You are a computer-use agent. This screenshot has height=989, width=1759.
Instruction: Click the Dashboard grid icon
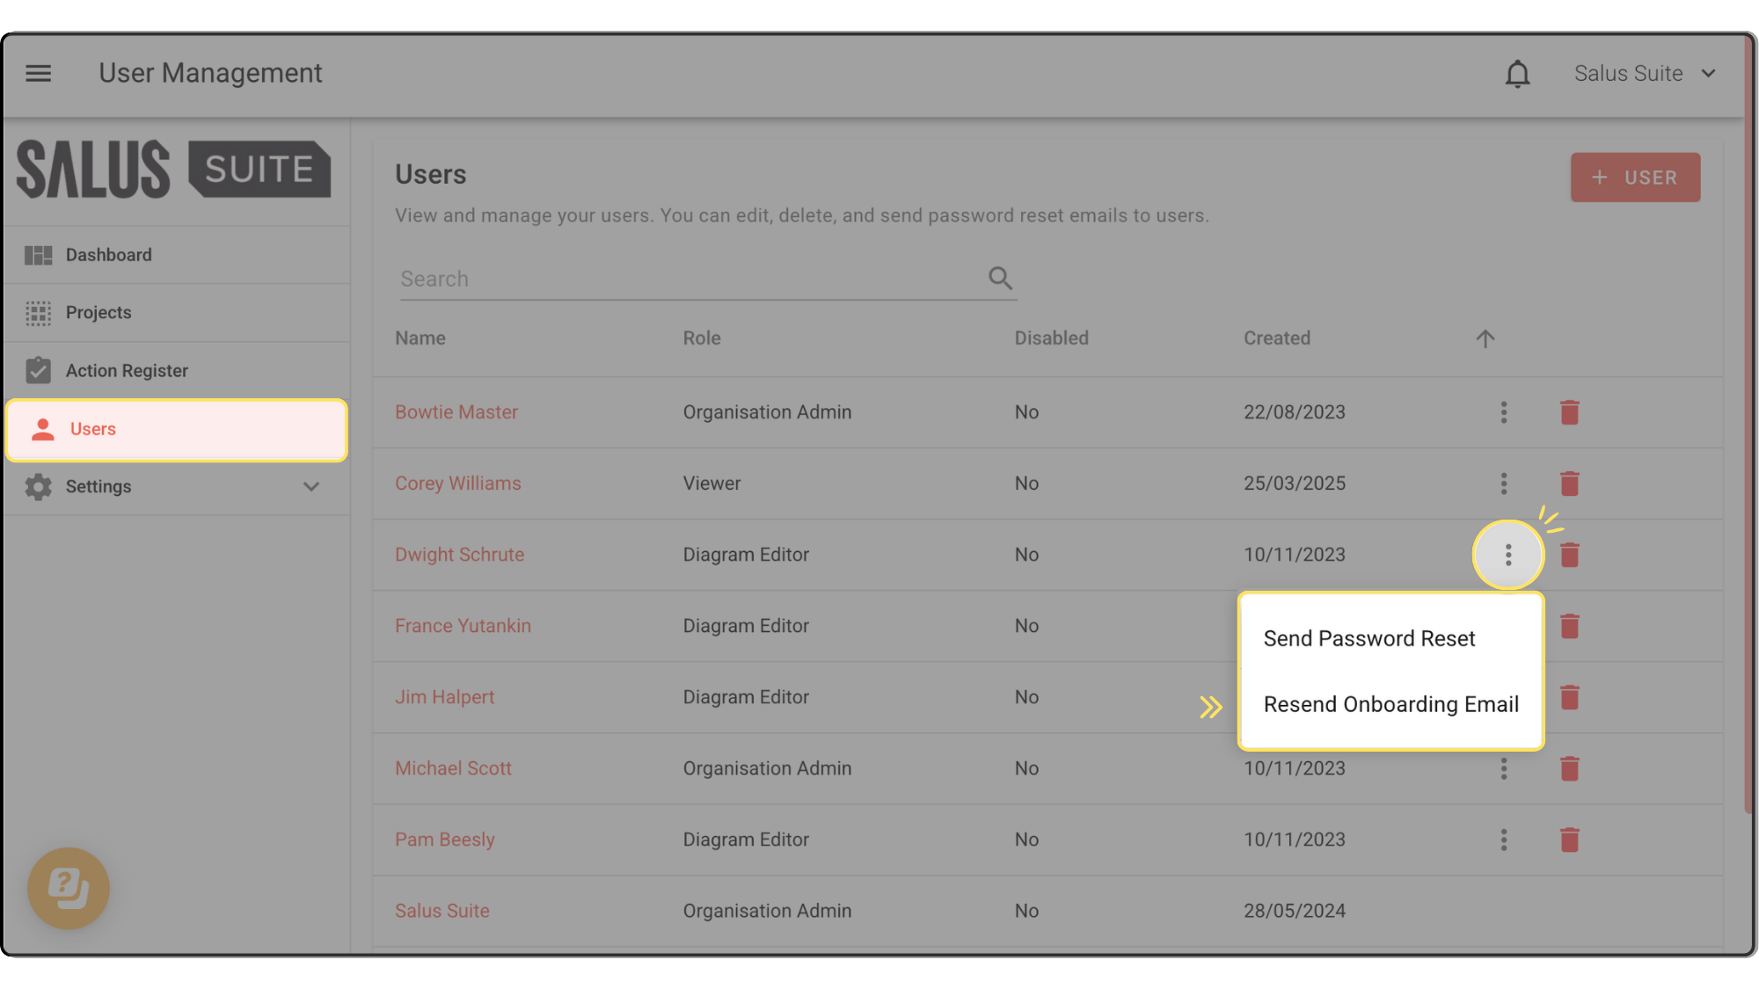(38, 255)
